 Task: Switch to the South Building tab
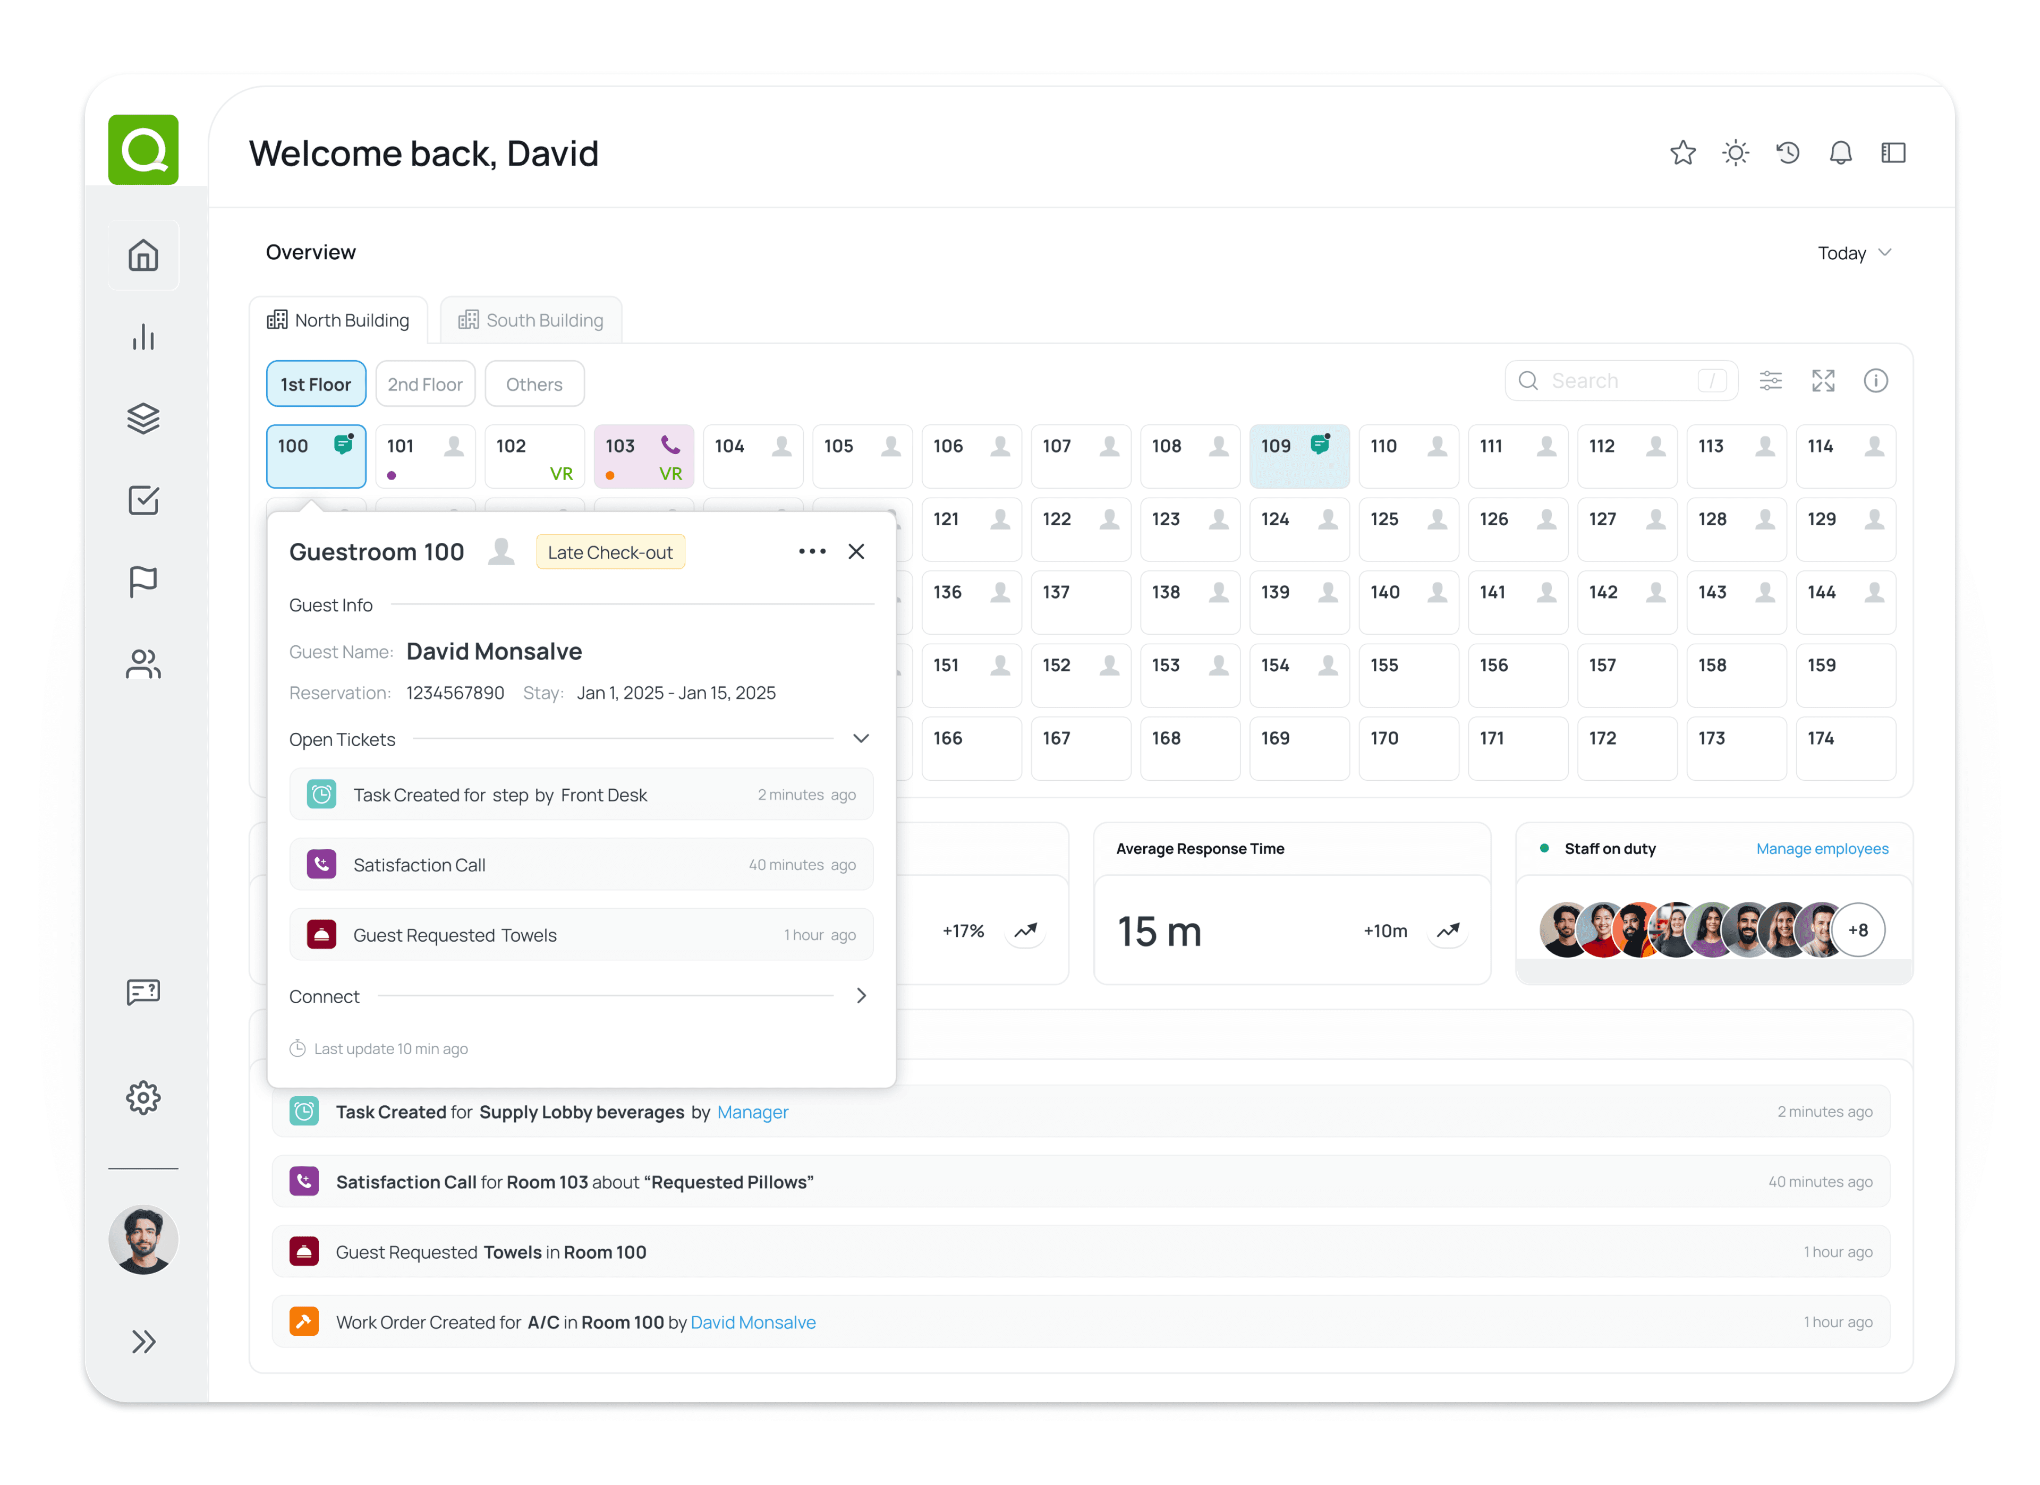531,320
